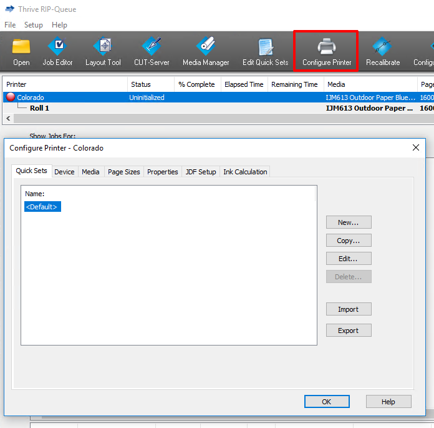Click the Edit Quick Sets icon
The height and width of the screenshot is (428, 434).
point(265,51)
